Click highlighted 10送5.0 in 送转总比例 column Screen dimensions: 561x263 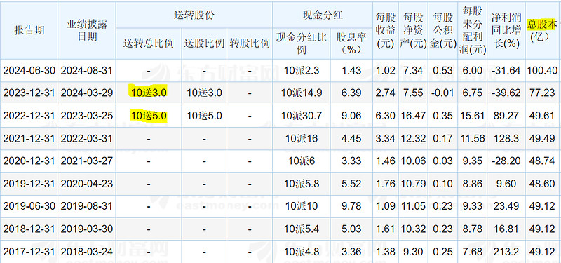click(x=149, y=116)
